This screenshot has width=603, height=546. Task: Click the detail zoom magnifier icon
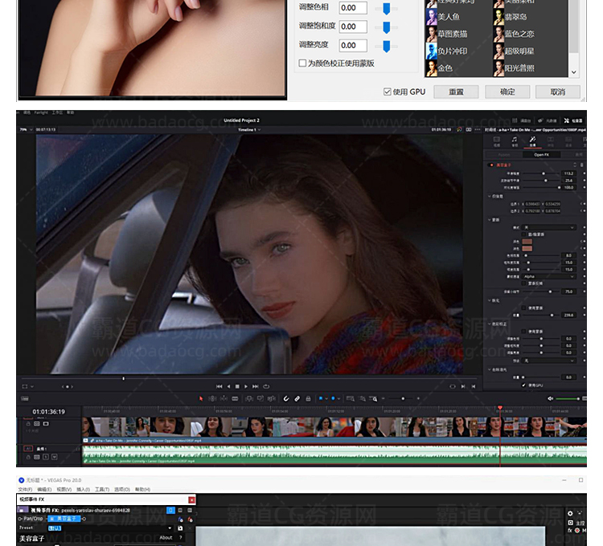pos(363,398)
